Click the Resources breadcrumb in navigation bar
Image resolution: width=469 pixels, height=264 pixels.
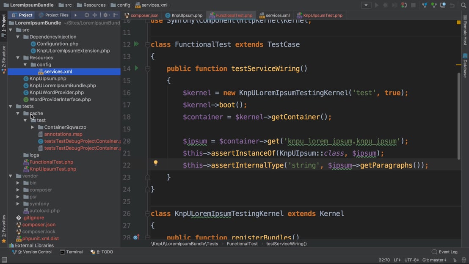[91, 5]
